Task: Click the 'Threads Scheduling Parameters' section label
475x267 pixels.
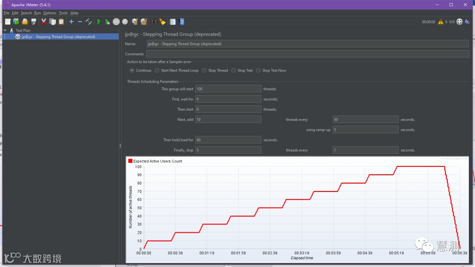Action: (x=152, y=82)
